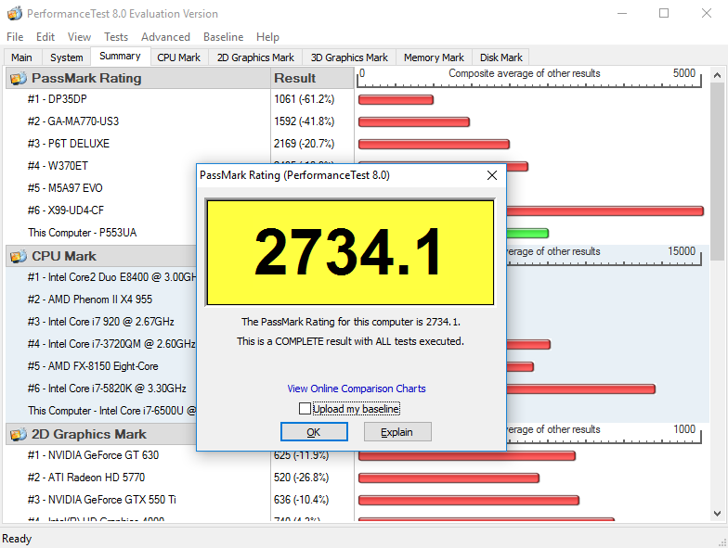This screenshot has width=728, height=548.
Task: Switch to the Disk Mark tab
Action: point(501,57)
